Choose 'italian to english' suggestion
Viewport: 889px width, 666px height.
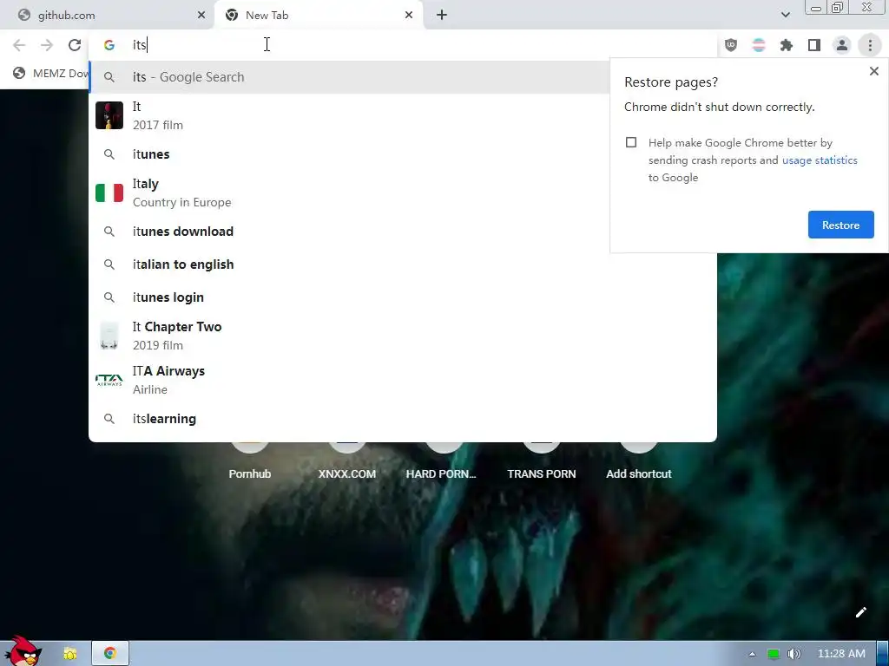click(403, 264)
